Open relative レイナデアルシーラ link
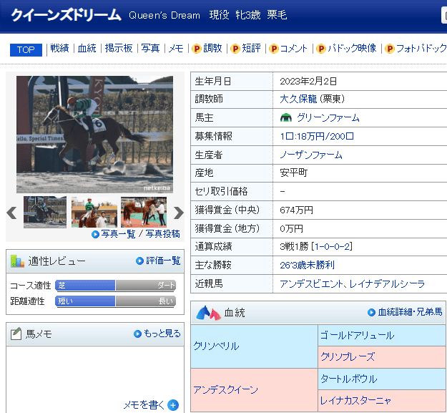This screenshot has width=447, height=413. pyautogui.click(x=387, y=284)
